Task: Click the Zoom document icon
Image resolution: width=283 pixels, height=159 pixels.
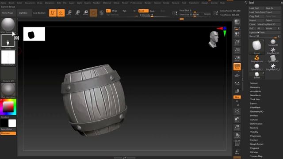Action: tap(237, 42)
